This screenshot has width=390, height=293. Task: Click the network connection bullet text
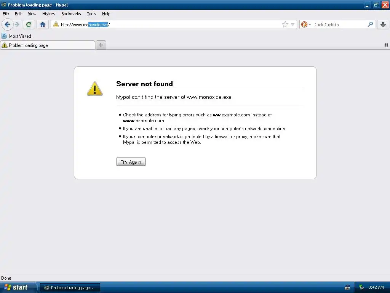click(x=205, y=129)
